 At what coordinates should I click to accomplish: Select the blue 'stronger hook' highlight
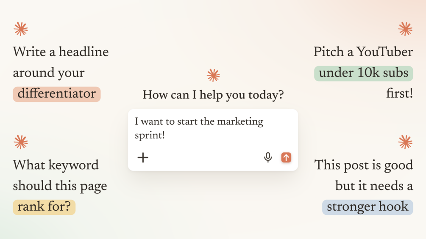click(368, 207)
